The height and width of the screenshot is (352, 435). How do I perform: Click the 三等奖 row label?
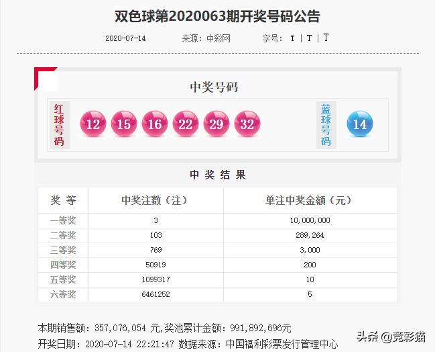(63, 251)
